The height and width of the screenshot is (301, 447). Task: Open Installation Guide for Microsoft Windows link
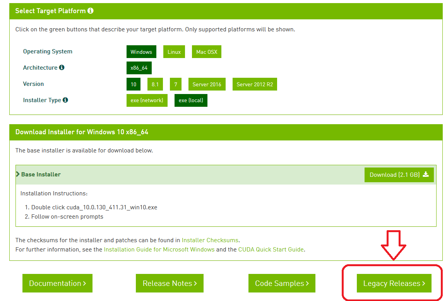[159, 250]
